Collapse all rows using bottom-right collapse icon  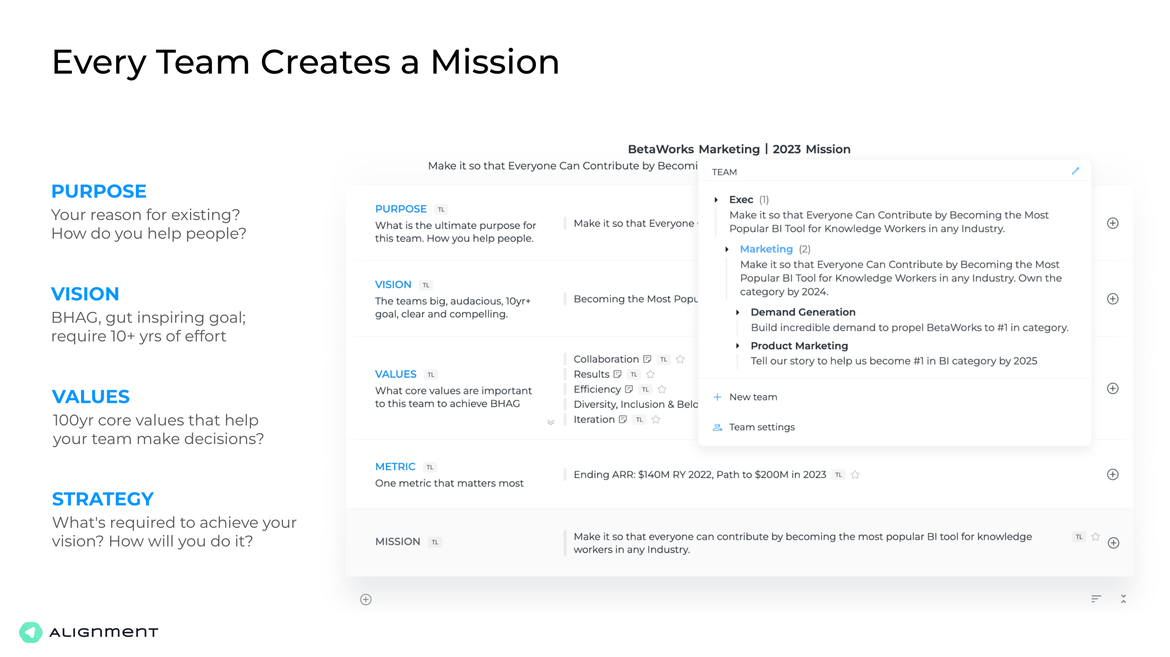(x=1122, y=599)
